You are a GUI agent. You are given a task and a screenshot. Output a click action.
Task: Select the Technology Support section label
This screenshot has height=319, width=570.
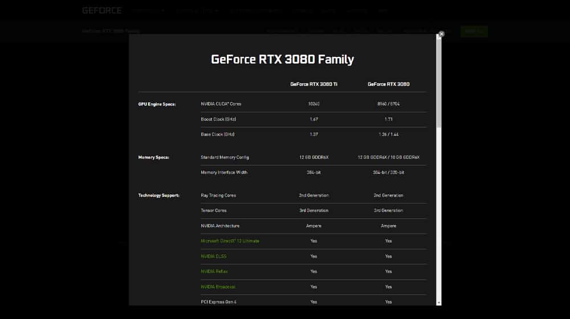click(159, 195)
